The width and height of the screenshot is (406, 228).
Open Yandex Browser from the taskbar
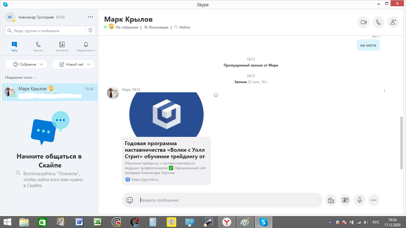[x=227, y=222]
